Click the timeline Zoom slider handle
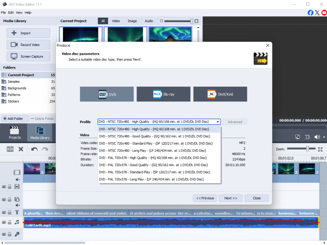 (308, 149)
